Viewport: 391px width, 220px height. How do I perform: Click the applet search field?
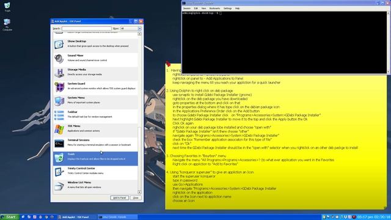(x=87, y=29)
